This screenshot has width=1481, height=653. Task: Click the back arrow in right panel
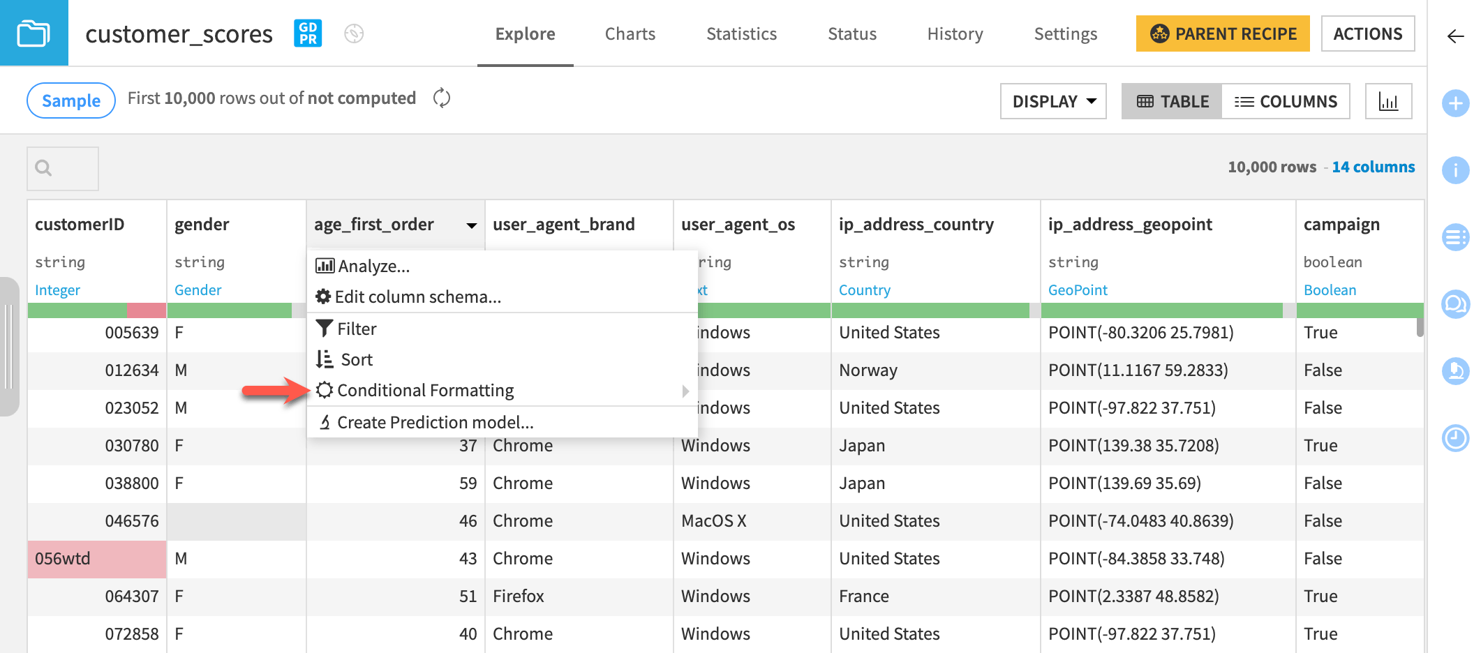pos(1455,36)
